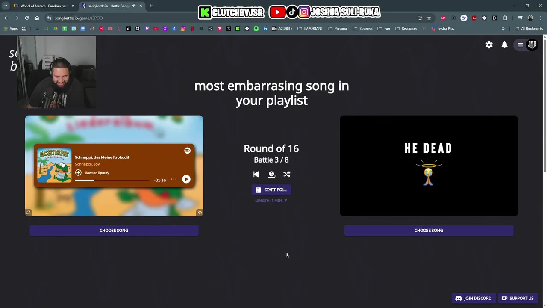Open TikTok bookmark in bookmarks bar
Screen dimensions: 547x308
[128, 29]
